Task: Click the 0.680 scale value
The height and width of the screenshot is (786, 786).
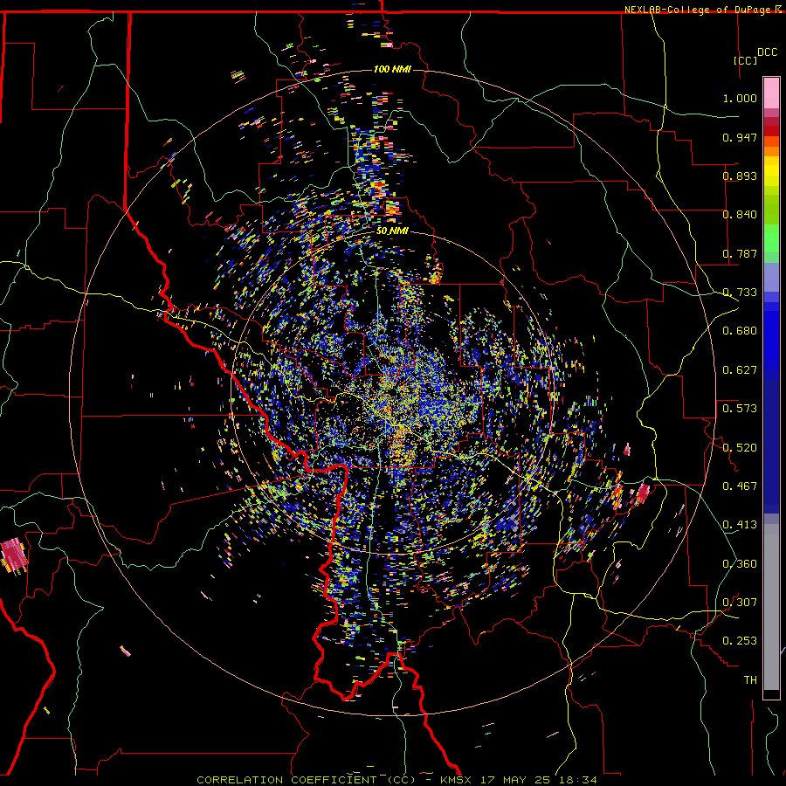Action: [740, 331]
